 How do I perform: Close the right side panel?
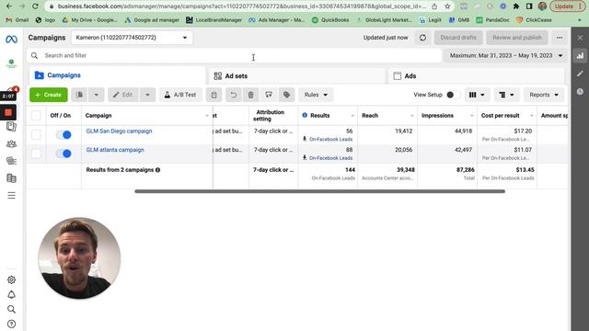[580, 38]
